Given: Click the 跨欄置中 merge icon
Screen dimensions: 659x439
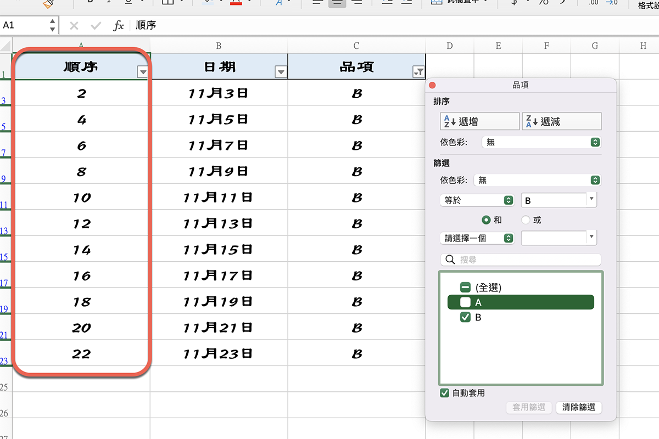Looking at the screenshot, I should click(435, 3).
